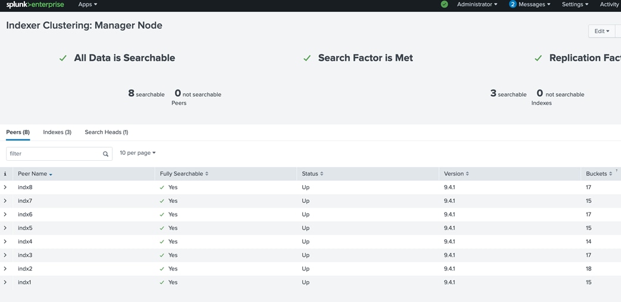
Task: Click peer name indx5
Action: (25, 228)
